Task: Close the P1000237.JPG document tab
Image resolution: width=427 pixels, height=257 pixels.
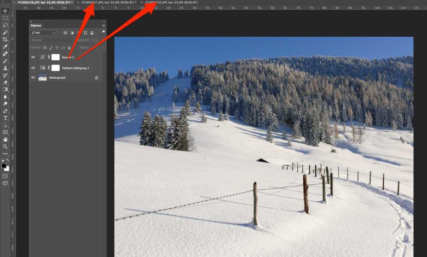Action: [78, 2]
